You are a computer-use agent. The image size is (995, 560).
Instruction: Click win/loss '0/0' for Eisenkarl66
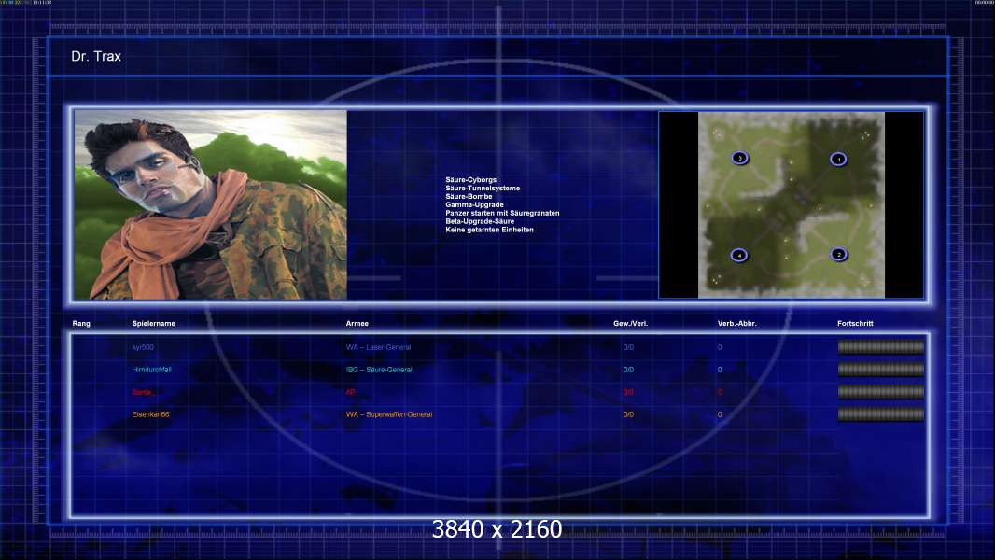pyautogui.click(x=628, y=414)
